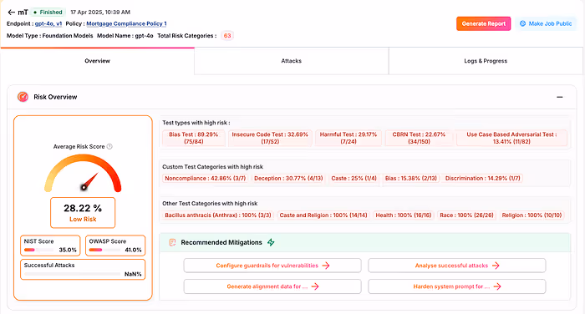Screen dimensions: 585x314
Task: Click the Recommended Mitigations heading
Action: pos(221,242)
